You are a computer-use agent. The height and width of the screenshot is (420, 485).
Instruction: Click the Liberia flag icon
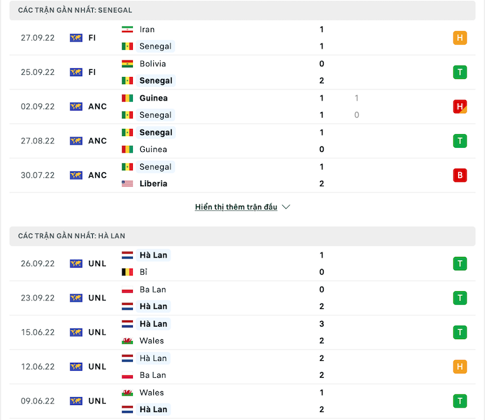pyautogui.click(x=128, y=183)
